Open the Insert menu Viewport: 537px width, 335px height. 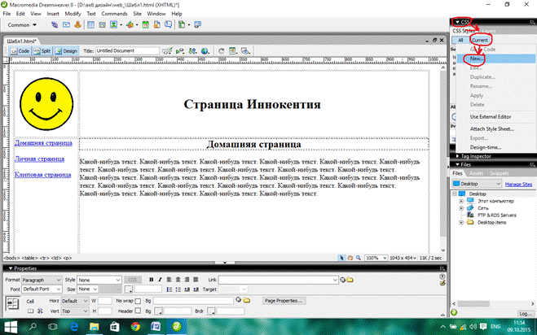point(53,14)
